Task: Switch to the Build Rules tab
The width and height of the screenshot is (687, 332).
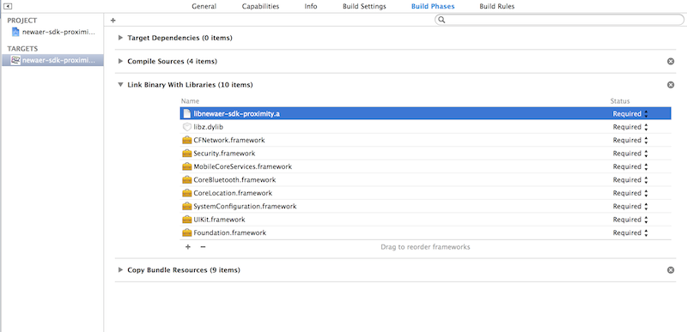Action: (x=497, y=7)
